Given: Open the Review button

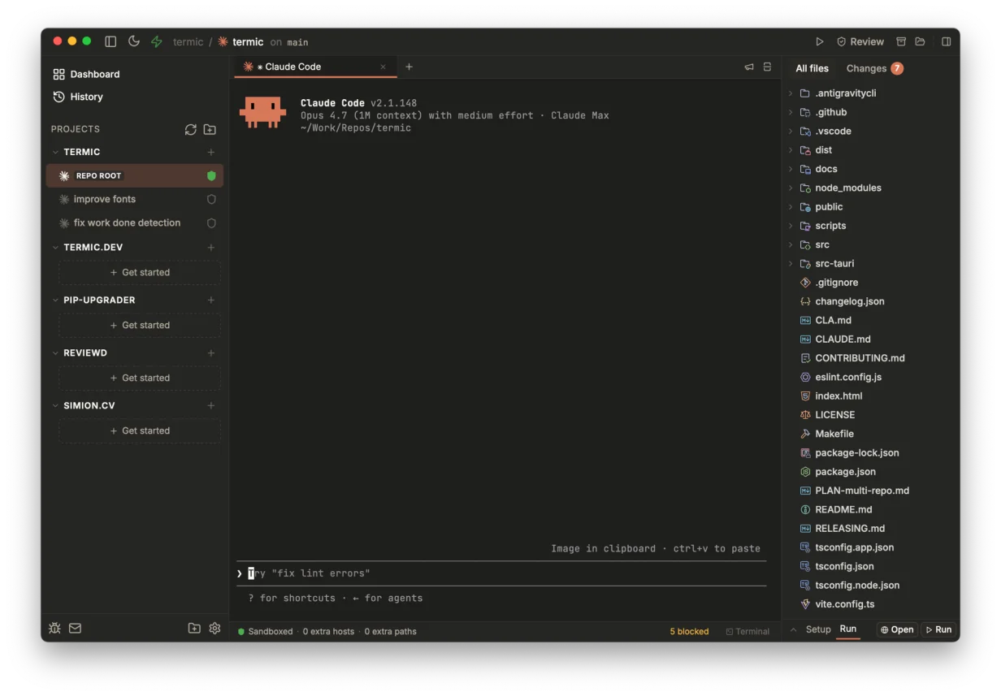Looking at the screenshot, I should tap(860, 41).
